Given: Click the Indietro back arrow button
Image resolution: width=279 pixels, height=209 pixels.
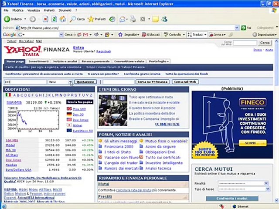Looking at the screenshot, I should tap(7, 19).
